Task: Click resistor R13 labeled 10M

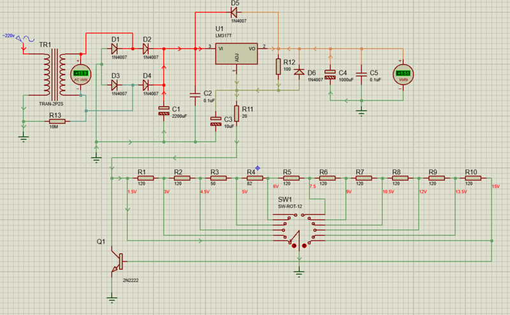Action: tap(57, 122)
